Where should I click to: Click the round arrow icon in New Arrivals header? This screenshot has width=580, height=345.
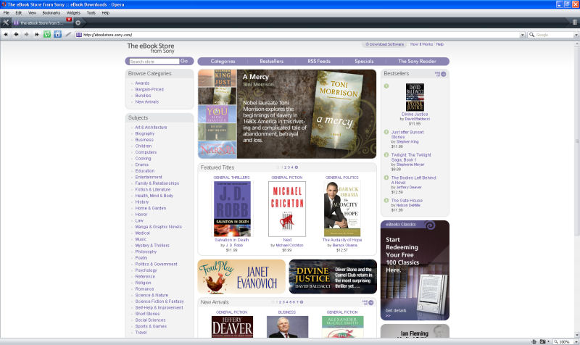(x=371, y=302)
